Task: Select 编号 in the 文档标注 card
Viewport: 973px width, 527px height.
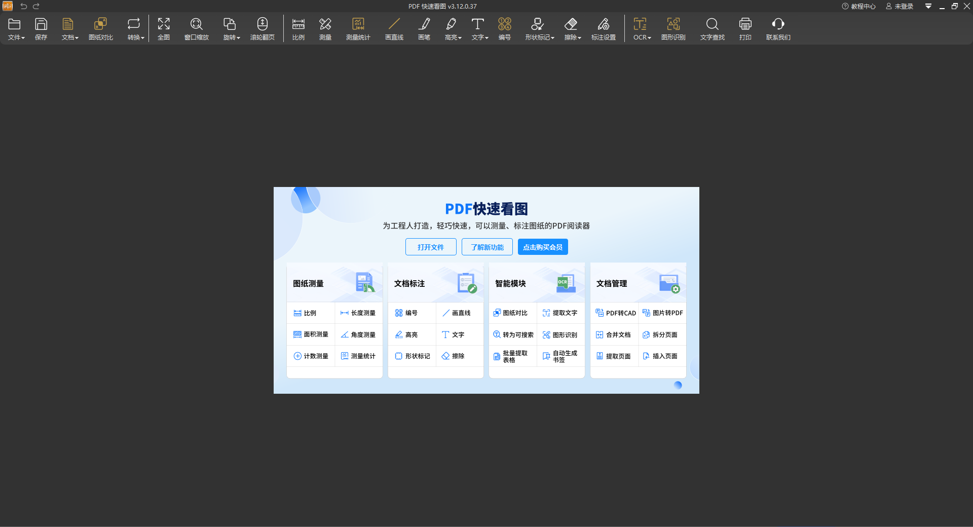Action: (412, 313)
